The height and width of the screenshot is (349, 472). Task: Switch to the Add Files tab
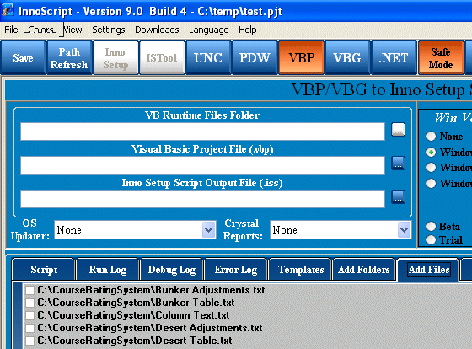click(429, 269)
